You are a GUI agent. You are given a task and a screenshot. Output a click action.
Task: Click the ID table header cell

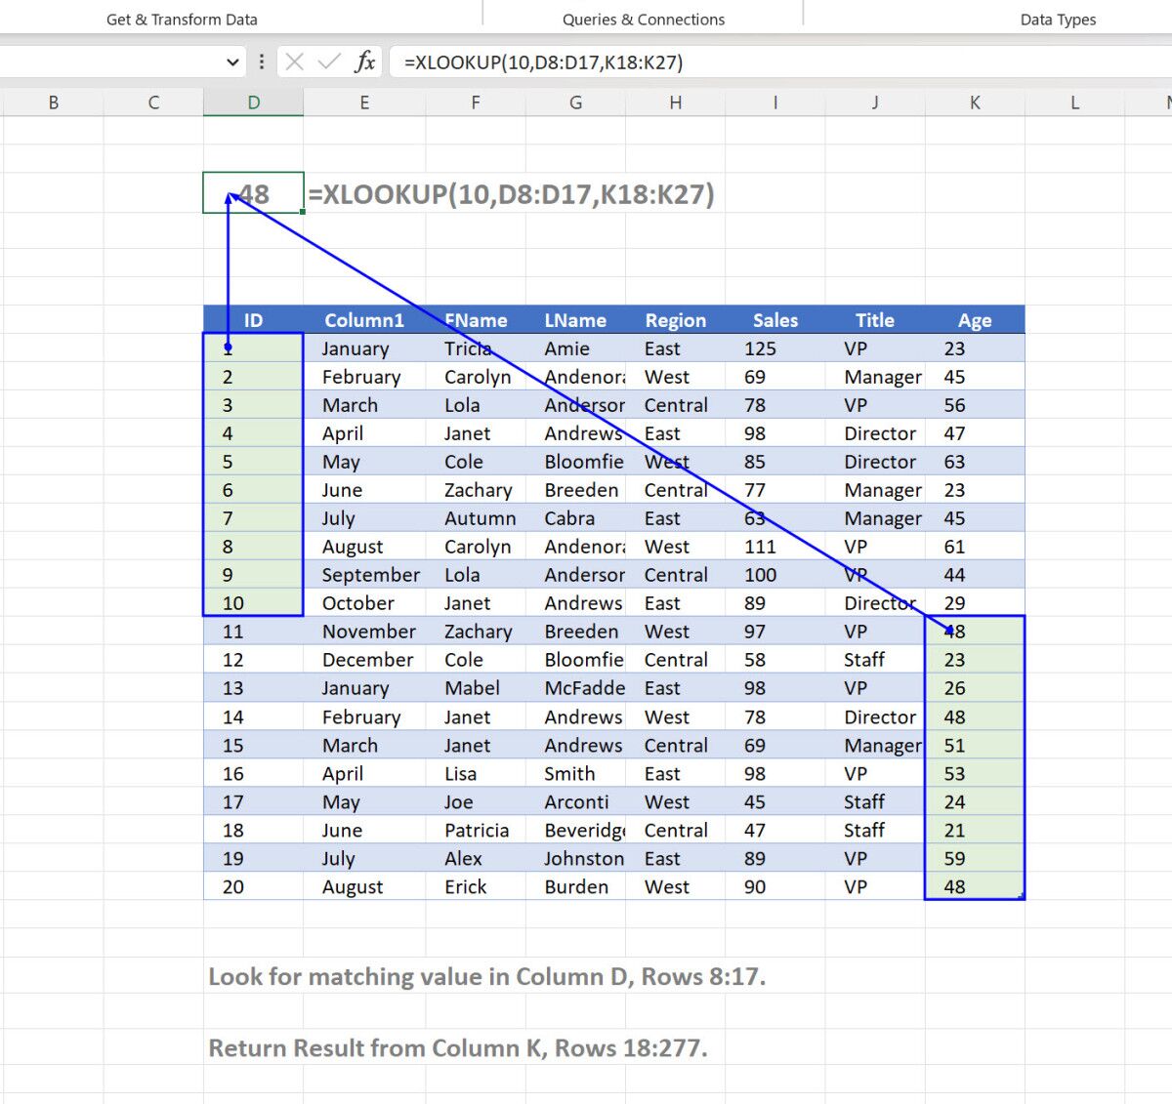click(253, 319)
